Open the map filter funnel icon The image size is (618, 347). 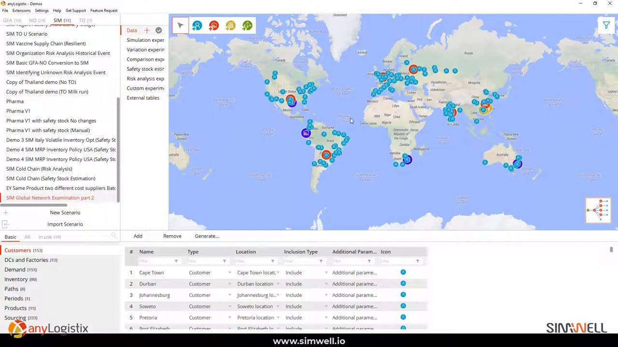point(606,25)
